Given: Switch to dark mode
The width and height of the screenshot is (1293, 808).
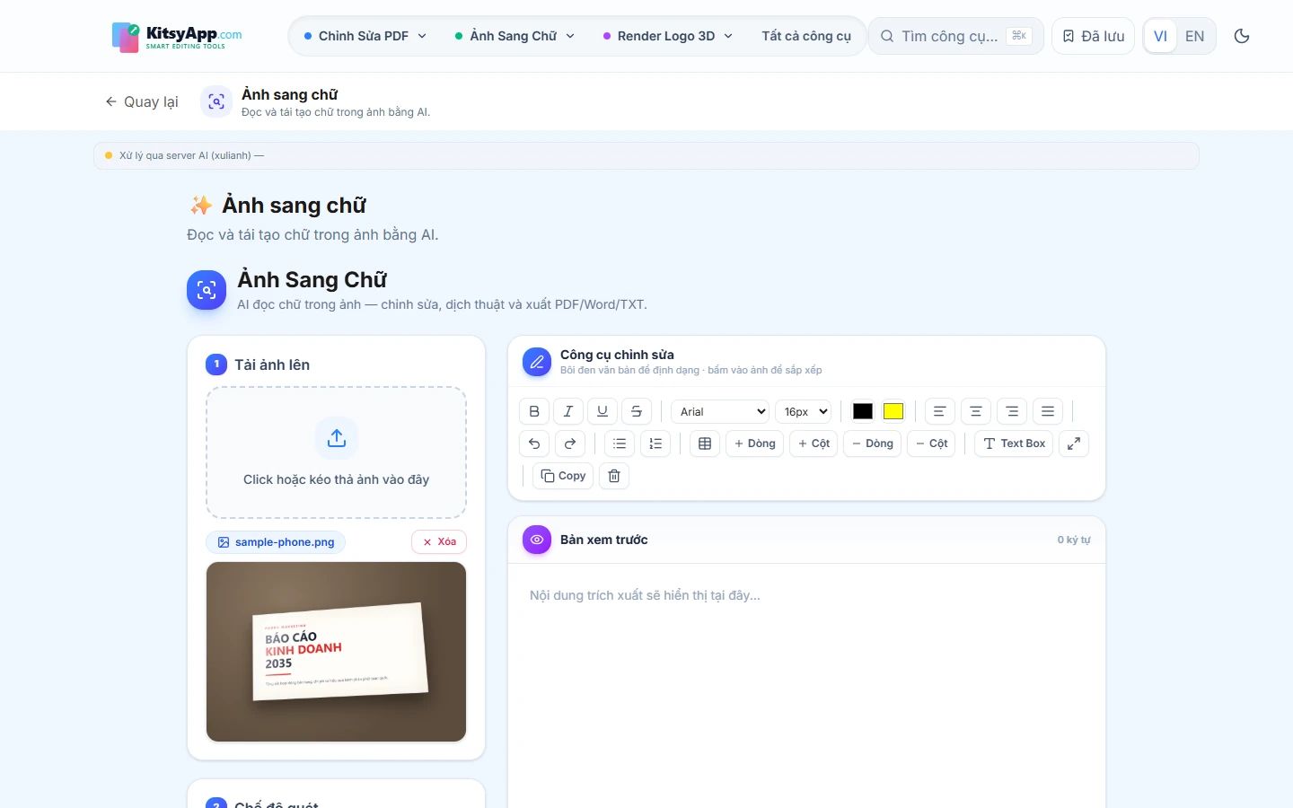Looking at the screenshot, I should (1242, 36).
